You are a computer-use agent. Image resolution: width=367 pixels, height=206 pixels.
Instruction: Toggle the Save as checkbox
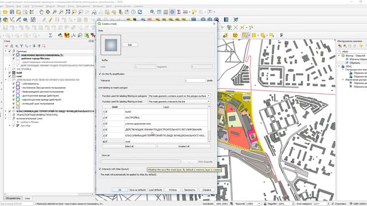100,155
